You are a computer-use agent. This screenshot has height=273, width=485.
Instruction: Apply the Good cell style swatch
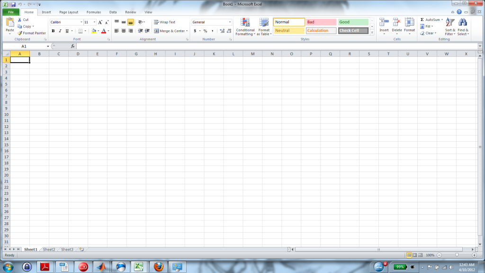click(x=353, y=22)
